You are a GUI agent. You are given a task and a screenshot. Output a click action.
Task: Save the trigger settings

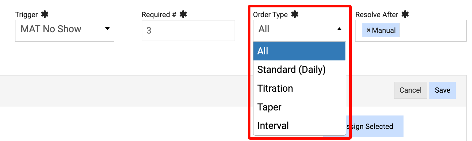(442, 90)
